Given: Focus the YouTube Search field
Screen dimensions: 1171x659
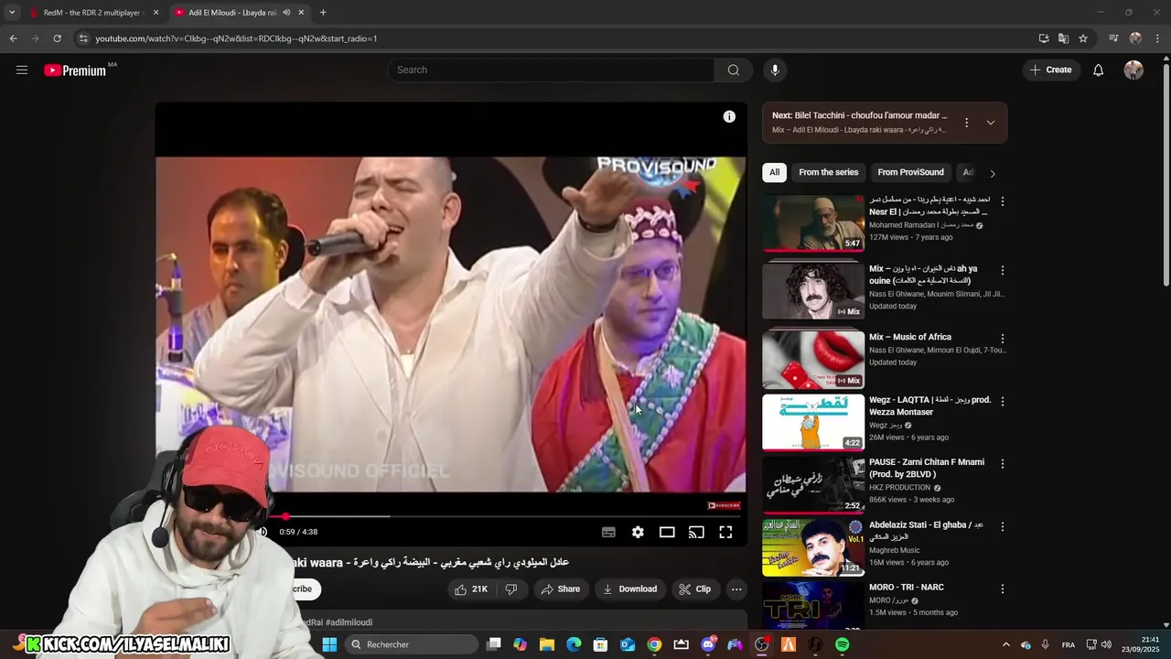Looking at the screenshot, I should [x=551, y=70].
